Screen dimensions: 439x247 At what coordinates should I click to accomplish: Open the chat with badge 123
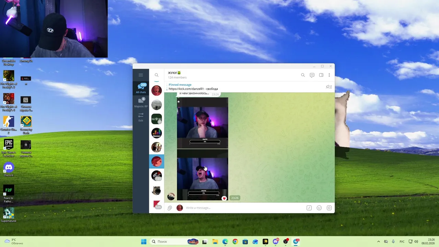click(156, 176)
